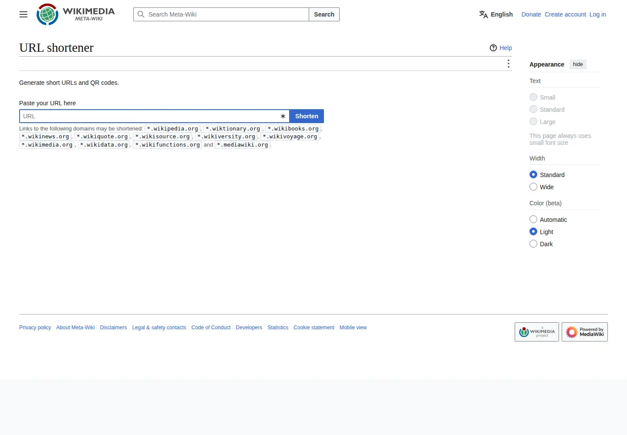Click the Wikimedia project badge
The height and width of the screenshot is (435, 627).
(x=537, y=332)
